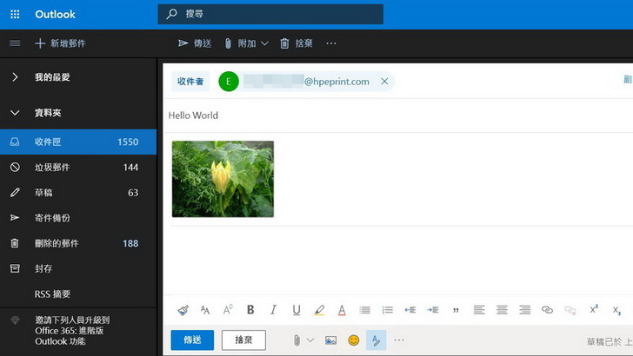Open the 垃圾郵件 junk folder
This screenshot has width=633, height=356.
point(52,168)
